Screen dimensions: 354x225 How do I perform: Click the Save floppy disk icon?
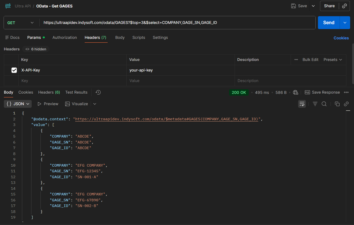293,6
